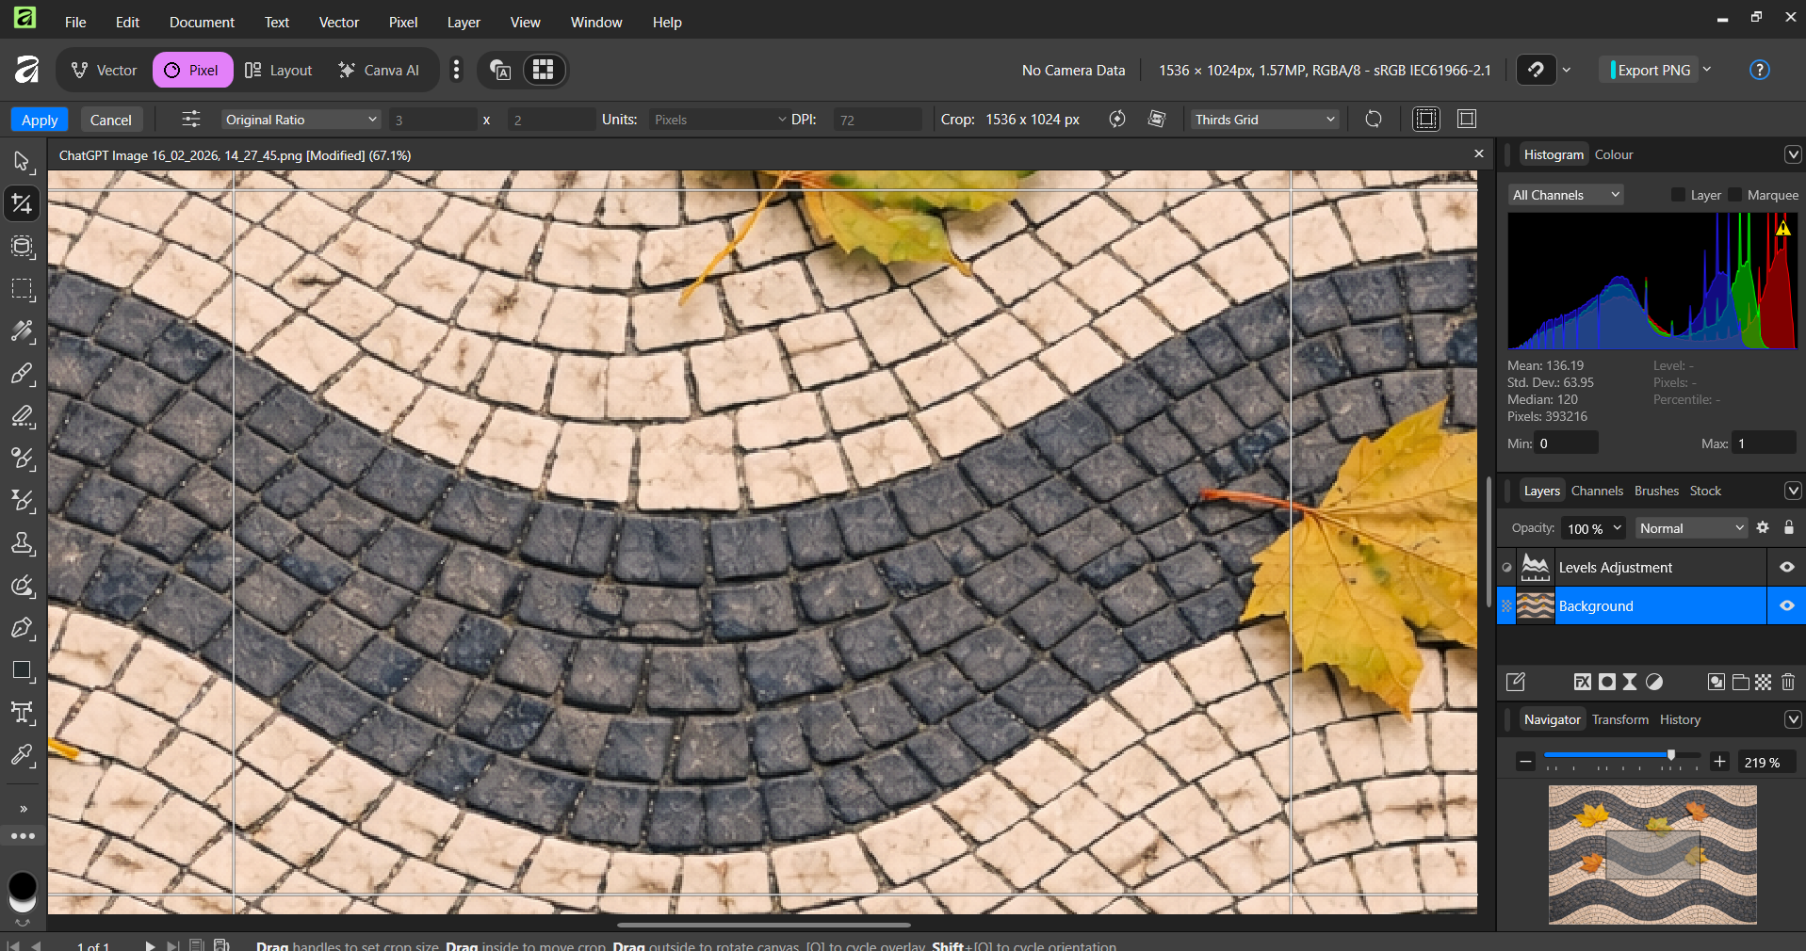1806x951 pixels.
Task: Open the Thirds Grid overlay dropdown
Action: pyautogui.click(x=1263, y=120)
